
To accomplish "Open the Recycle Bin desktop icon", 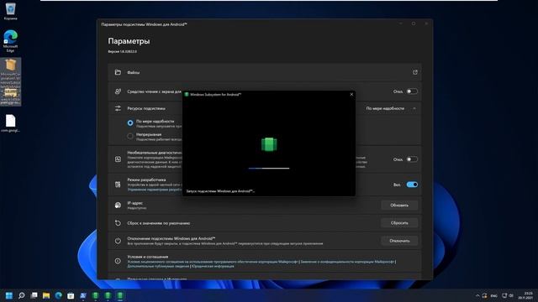I will (11, 11).
